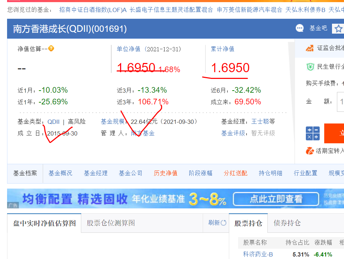Click the 金额 amount input field
Image resolution: width=344 pixels, height=259 pixels.
[340, 102]
